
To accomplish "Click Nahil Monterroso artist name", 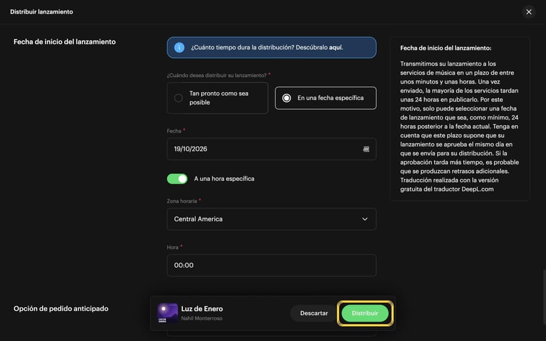I will (202, 318).
